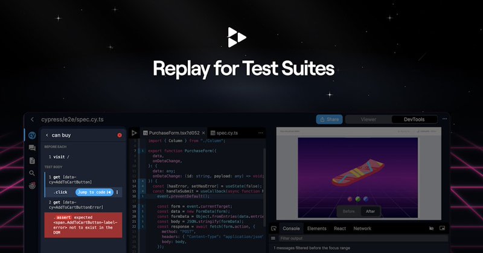
Task: Open the editor tabs three-dot menu
Action: (261, 133)
